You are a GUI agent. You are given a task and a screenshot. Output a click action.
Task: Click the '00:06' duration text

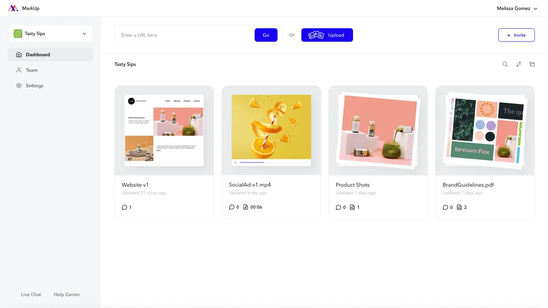[256, 207]
